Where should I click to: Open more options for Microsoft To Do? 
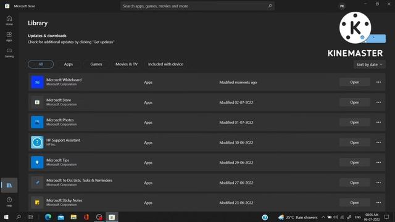[378, 183]
